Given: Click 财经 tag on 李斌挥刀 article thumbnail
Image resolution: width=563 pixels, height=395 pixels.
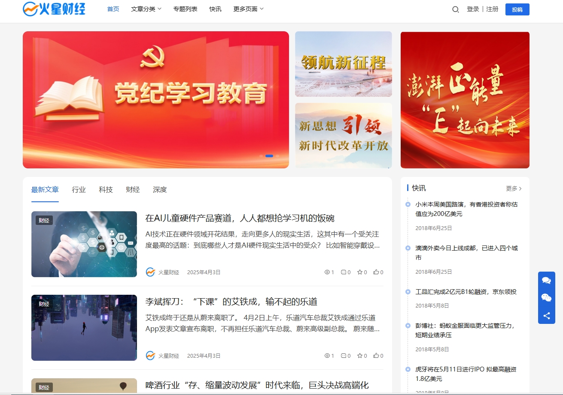Looking at the screenshot, I should coord(44,304).
